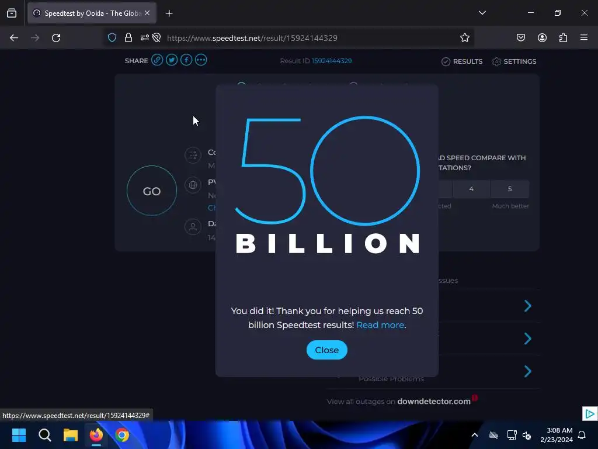Open the SETTINGS page
This screenshot has height=449, width=598.
click(514, 61)
